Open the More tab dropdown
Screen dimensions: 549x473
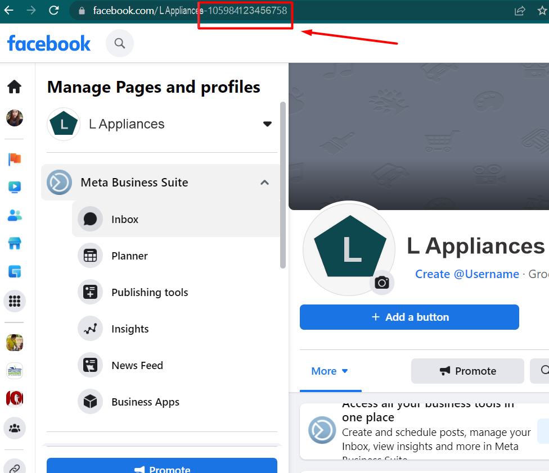(330, 371)
